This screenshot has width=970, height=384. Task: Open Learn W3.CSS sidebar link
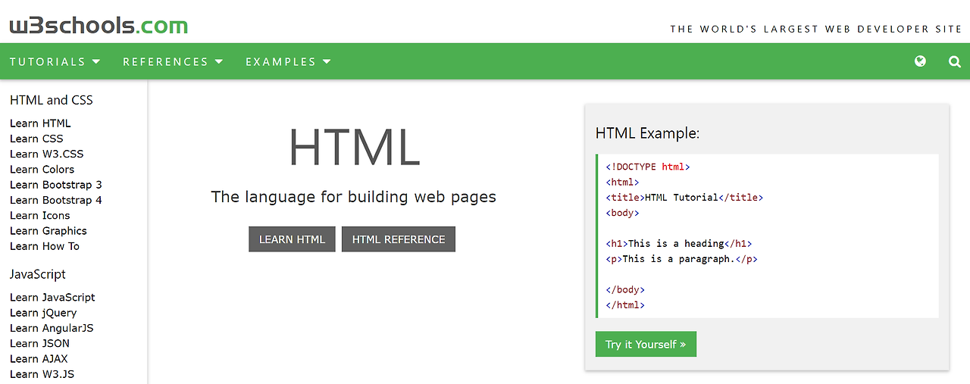pos(46,154)
